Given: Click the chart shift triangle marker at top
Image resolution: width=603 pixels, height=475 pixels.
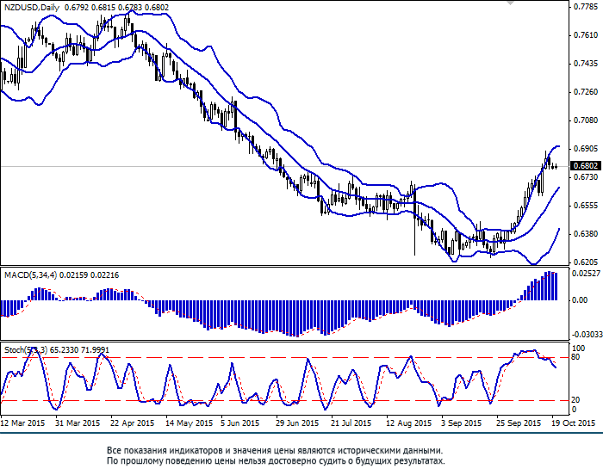Looking at the screenshot, I should tap(510, 3).
